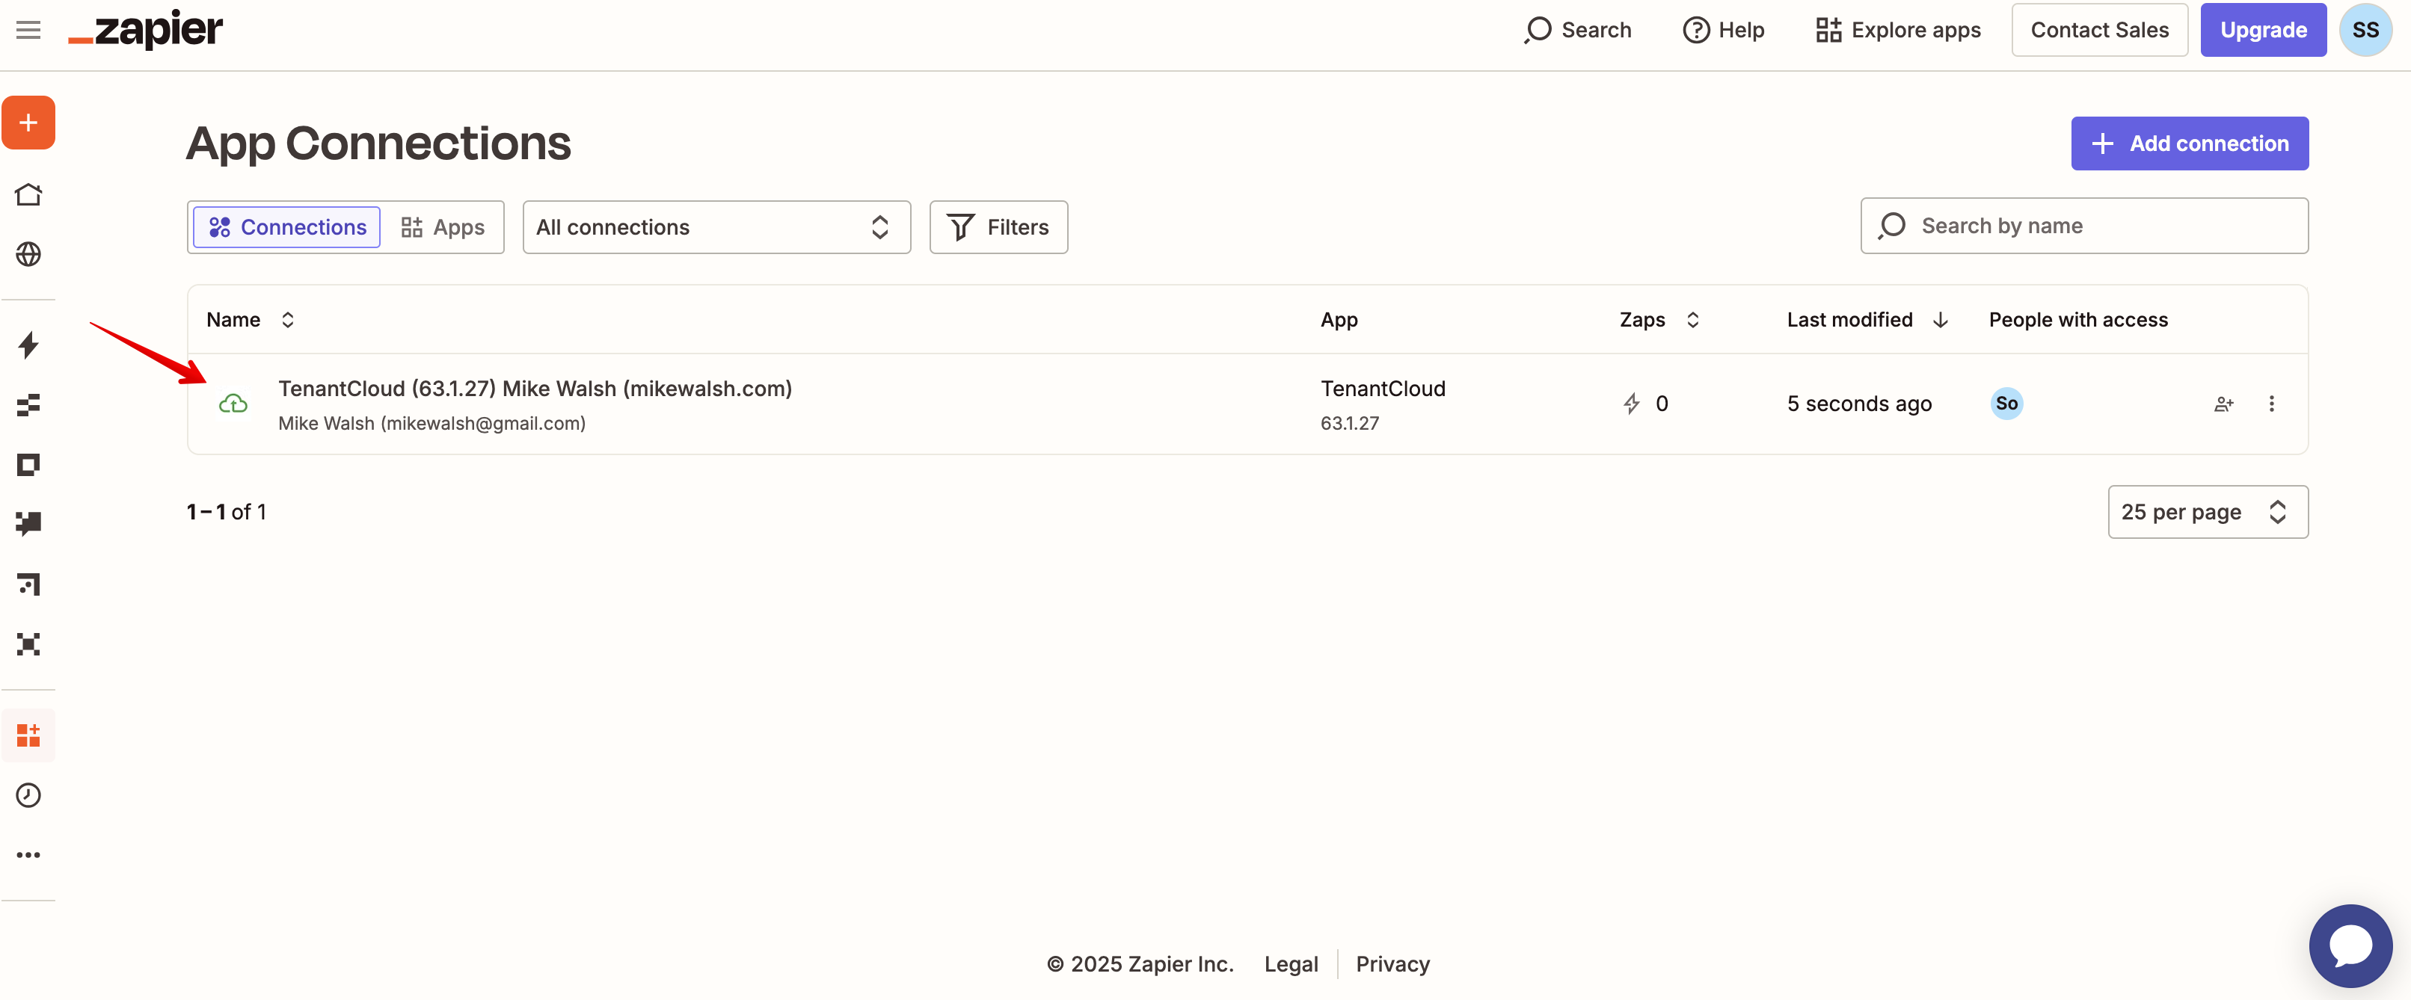
Task: Open the chat support bubble
Action: (x=2351, y=945)
